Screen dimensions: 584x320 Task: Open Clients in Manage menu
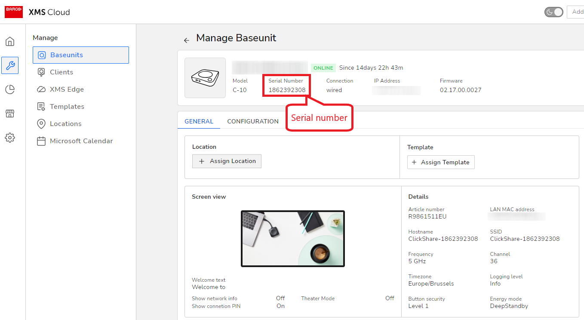[61, 72]
